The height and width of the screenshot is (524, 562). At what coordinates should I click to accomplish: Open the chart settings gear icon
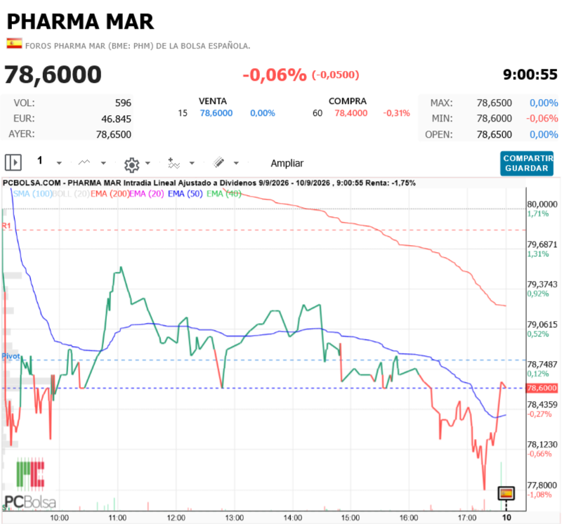[x=131, y=164]
